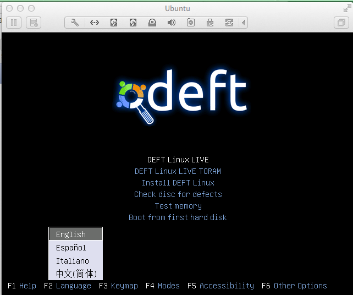353x295 pixels.
Task: Enter full screen with corner arrows
Action: (x=348, y=8)
